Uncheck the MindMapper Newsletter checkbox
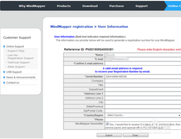 click(107, 124)
